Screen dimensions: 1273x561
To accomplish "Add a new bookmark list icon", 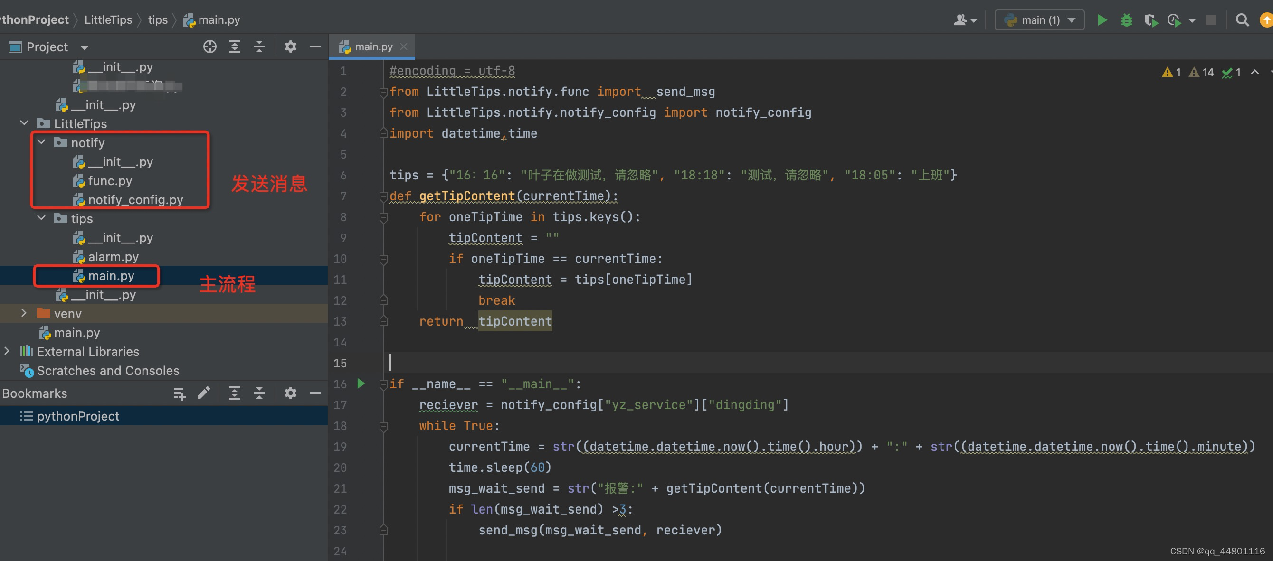I will [x=180, y=393].
